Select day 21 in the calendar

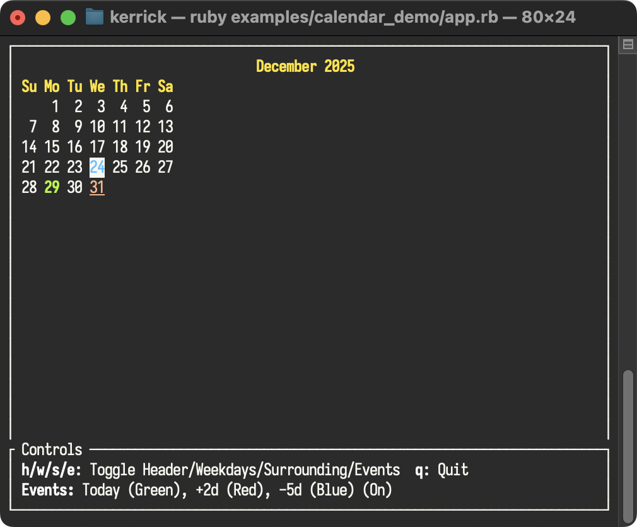(29, 167)
